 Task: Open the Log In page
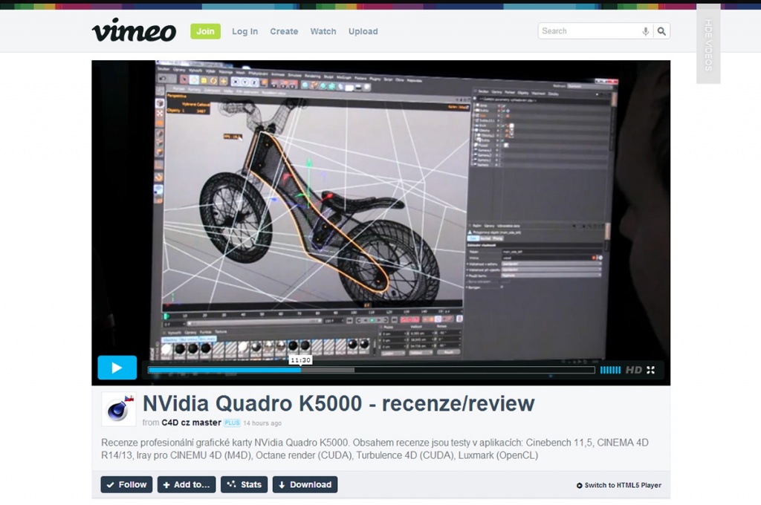[x=245, y=31]
